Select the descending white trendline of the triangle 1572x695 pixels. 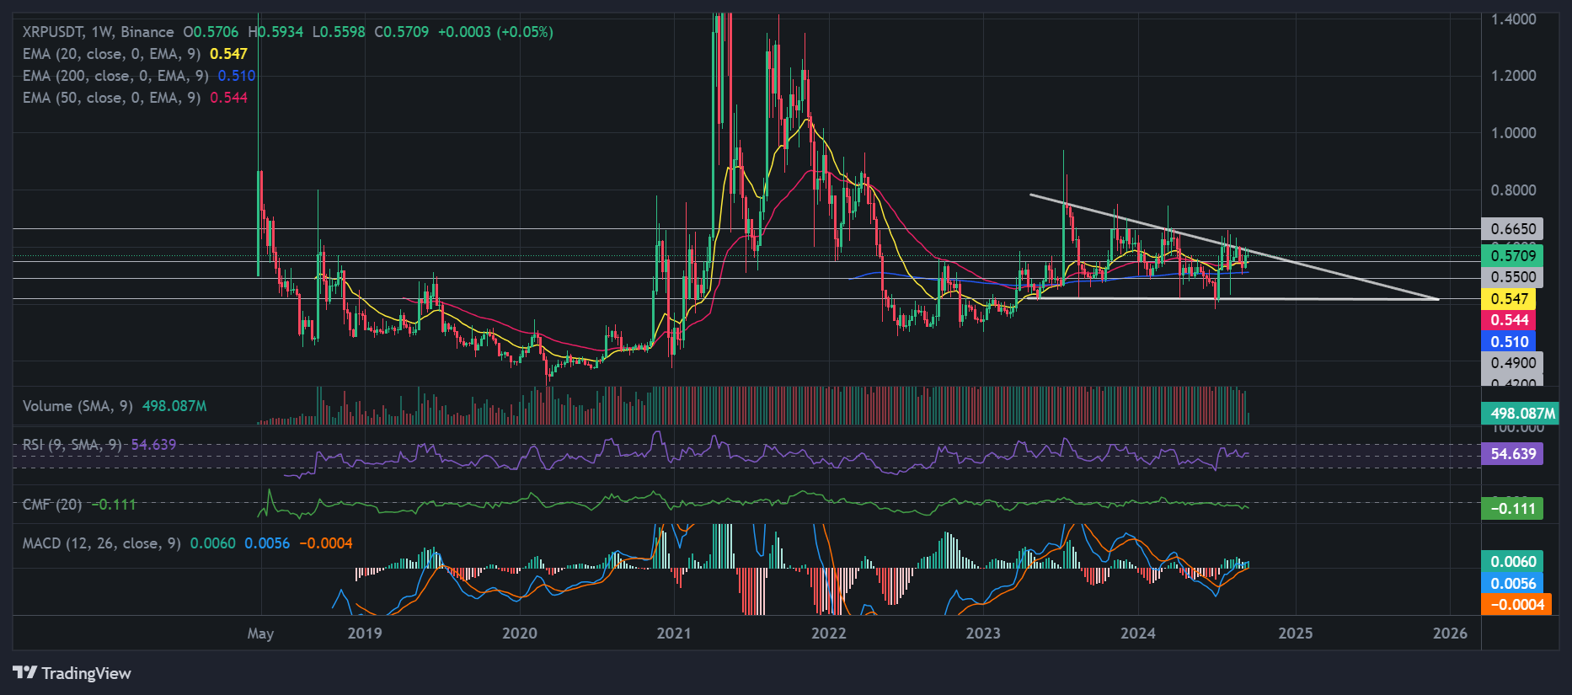1233,246
